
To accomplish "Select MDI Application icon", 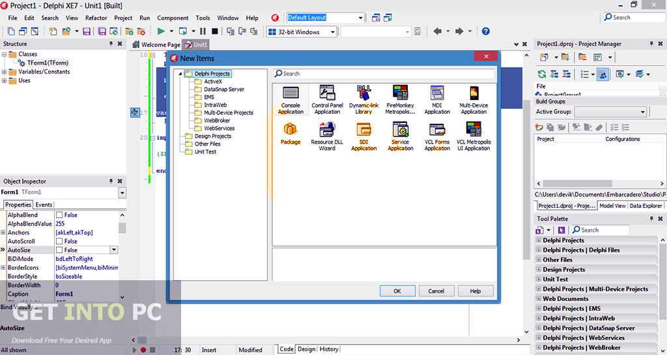I will pos(437,99).
